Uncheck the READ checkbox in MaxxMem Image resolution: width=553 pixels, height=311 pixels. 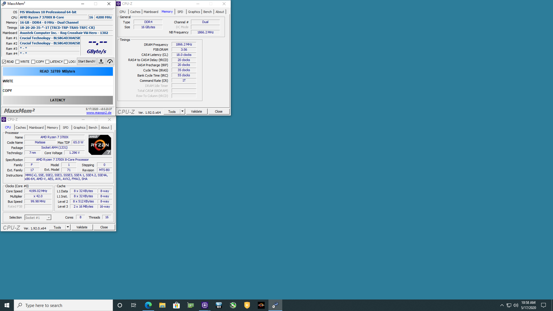4,62
